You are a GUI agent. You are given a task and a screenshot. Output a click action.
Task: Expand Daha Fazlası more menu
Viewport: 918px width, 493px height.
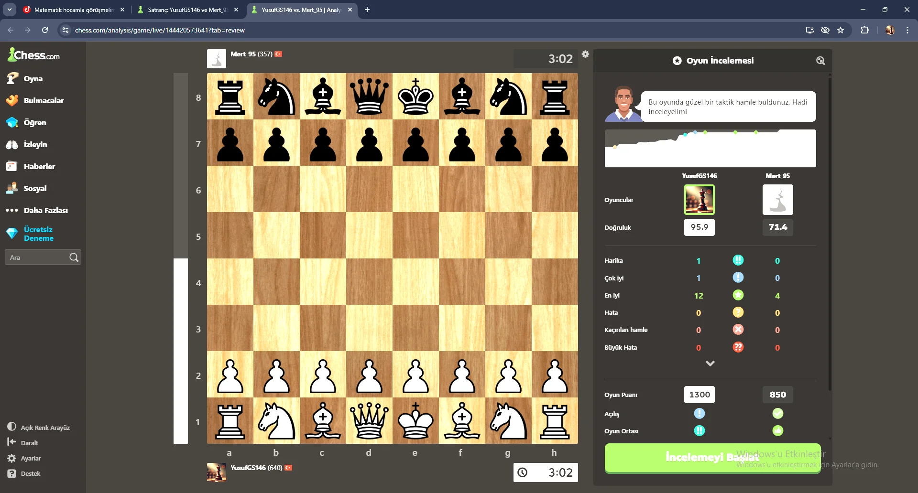[37, 211]
